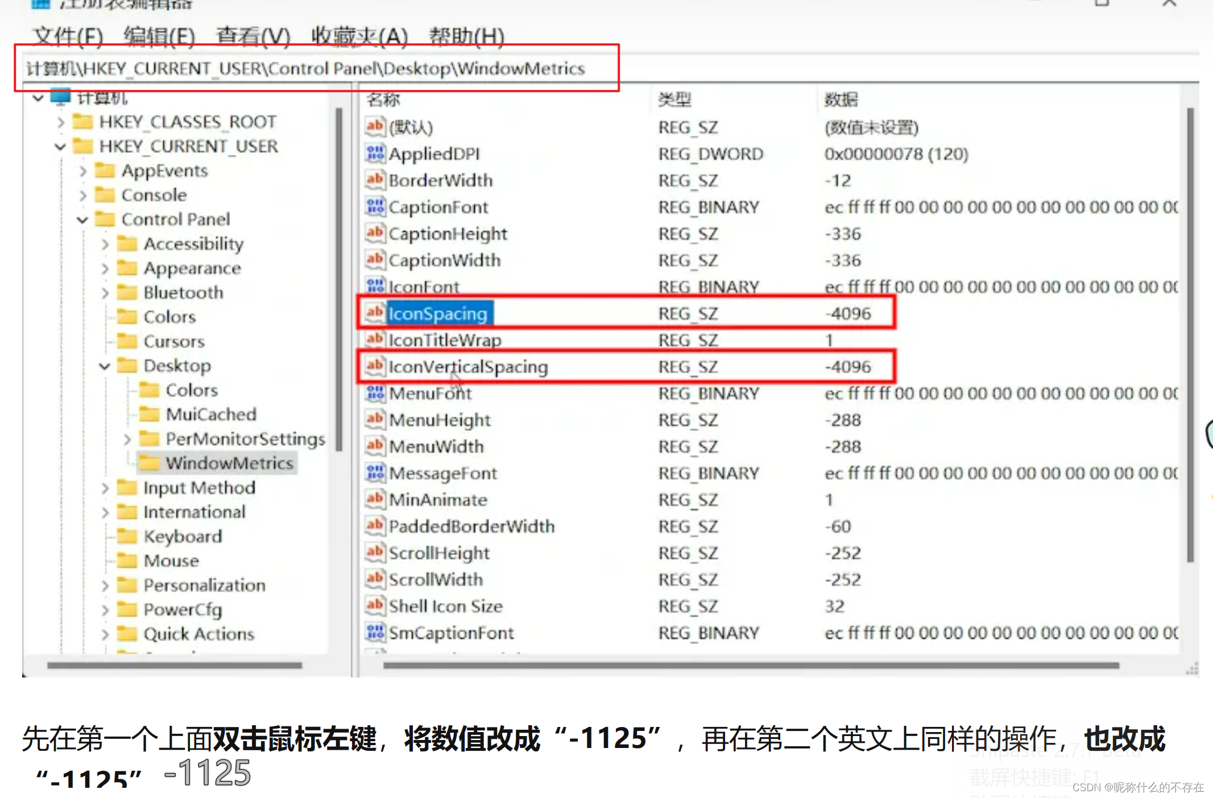Expand the HKEY_CLASSES_ROOT tree node
This screenshot has height=798, width=1213.
click(60, 122)
